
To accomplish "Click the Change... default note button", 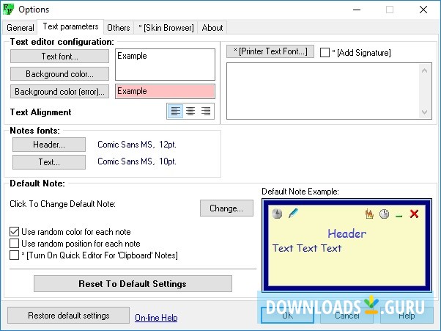I will [226, 208].
